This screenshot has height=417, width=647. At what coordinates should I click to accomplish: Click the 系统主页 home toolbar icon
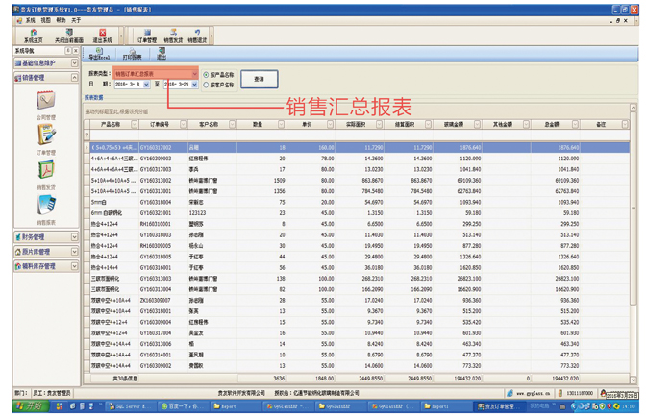[32, 36]
